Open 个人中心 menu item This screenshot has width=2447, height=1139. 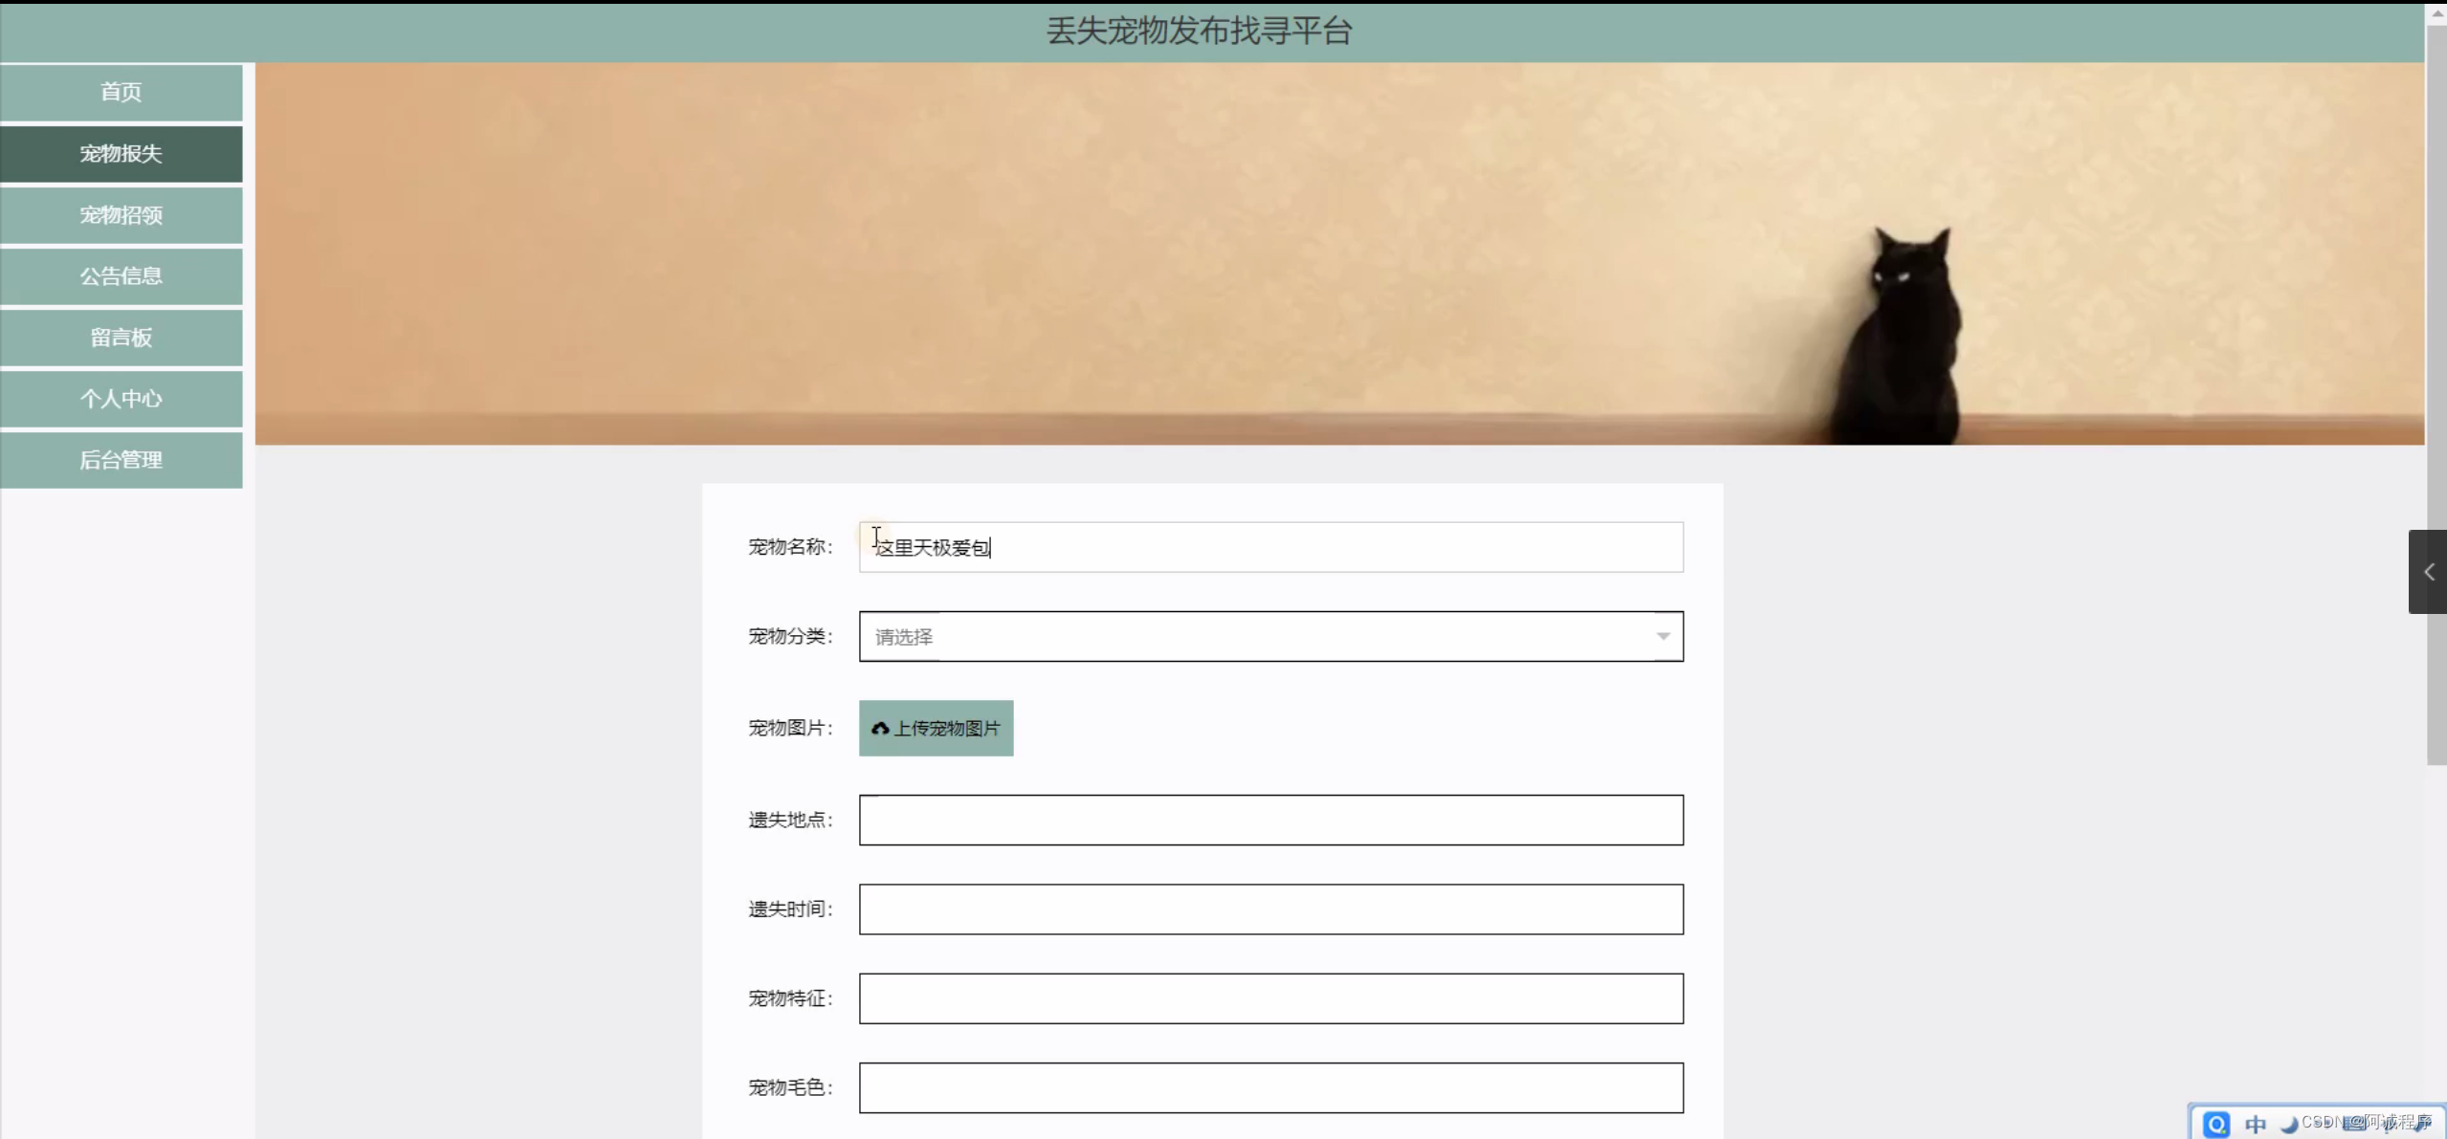pyautogui.click(x=121, y=399)
